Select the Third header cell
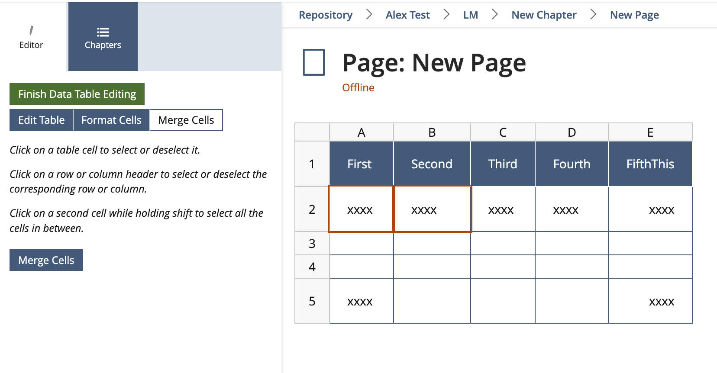717x373 pixels. pos(503,164)
